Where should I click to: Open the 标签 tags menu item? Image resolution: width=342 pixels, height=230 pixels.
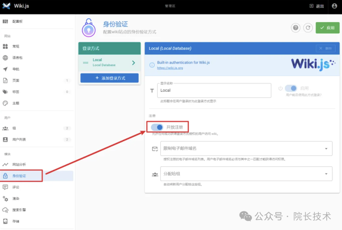(37, 92)
